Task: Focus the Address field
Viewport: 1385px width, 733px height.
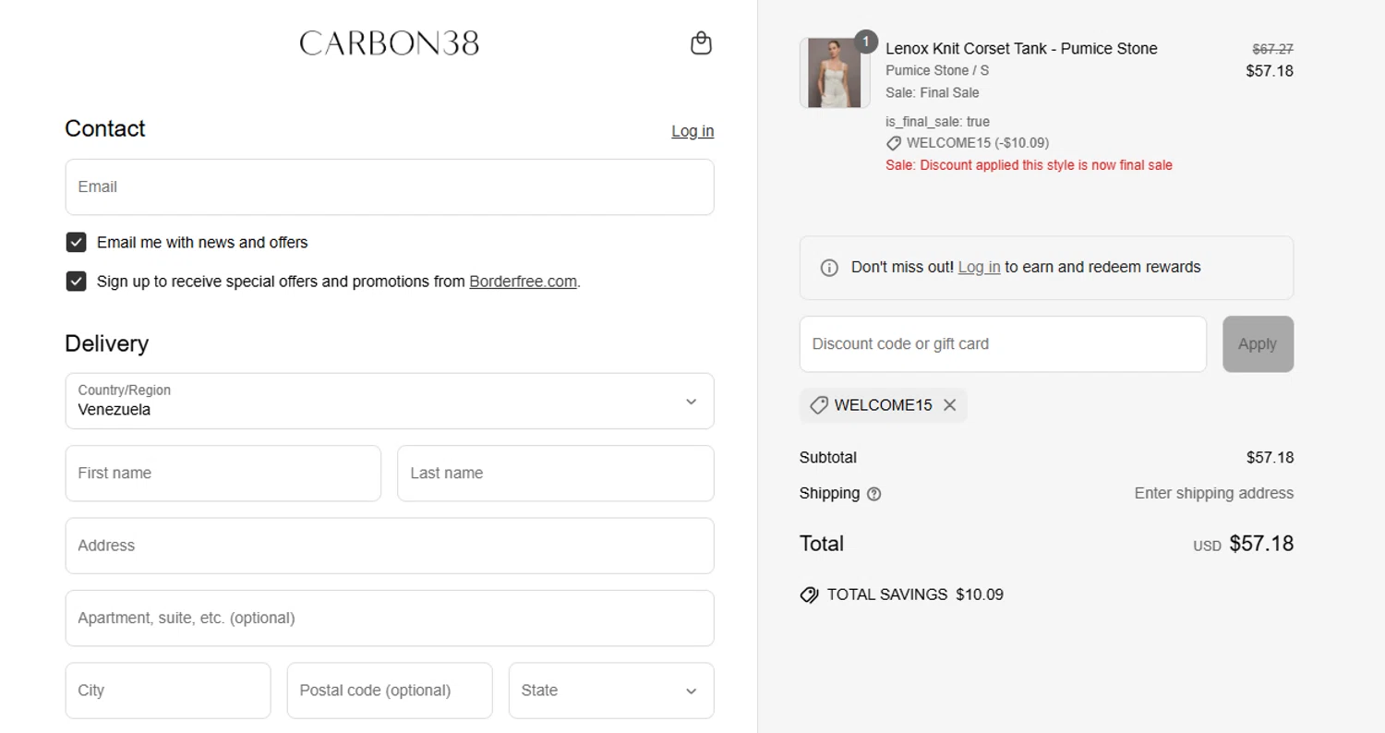Action: 390,546
